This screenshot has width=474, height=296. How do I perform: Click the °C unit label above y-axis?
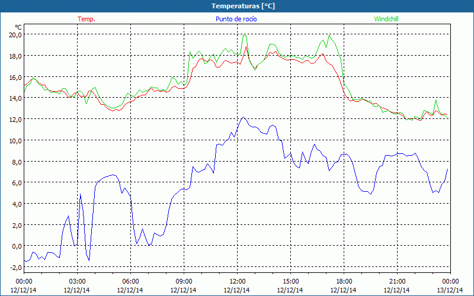click(18, 27)
